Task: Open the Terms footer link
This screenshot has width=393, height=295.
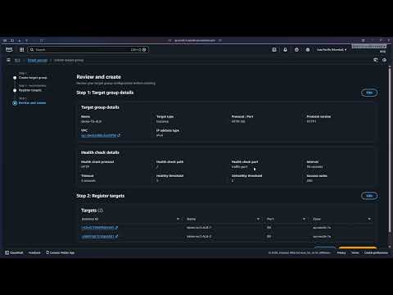Action: 355,252
